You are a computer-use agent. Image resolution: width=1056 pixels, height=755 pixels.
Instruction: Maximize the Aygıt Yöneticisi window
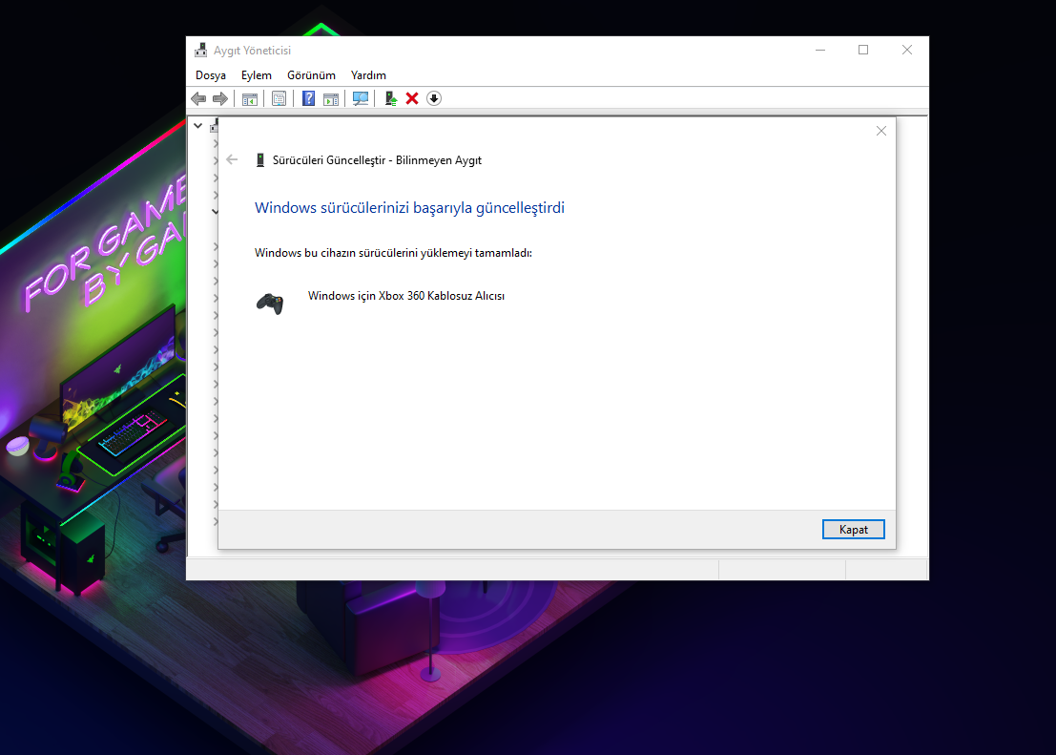(863, 50)
